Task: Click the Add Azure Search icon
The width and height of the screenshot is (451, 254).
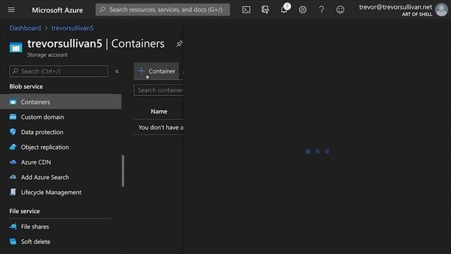Action: [13, 177]
